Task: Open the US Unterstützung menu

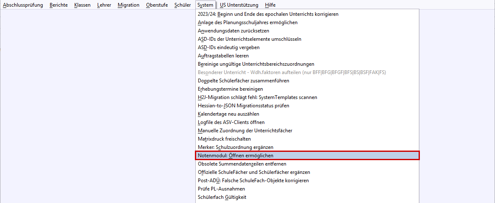Action: [239, 5]
